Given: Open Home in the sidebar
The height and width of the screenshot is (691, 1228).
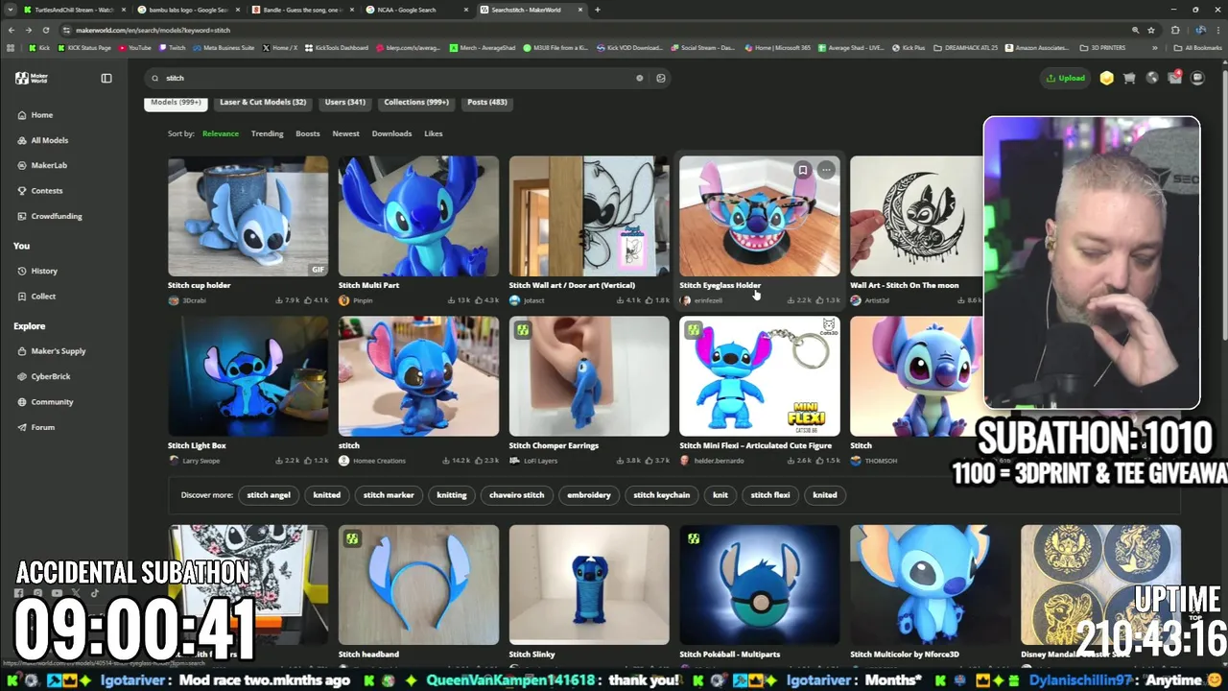Looking at the screenshot, I should pos(35,114).
